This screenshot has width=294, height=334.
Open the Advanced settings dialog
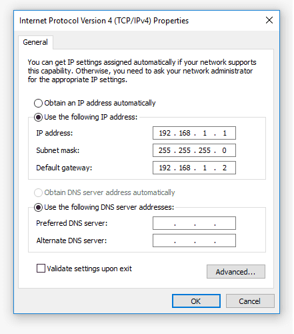click(x=236, y=272)
